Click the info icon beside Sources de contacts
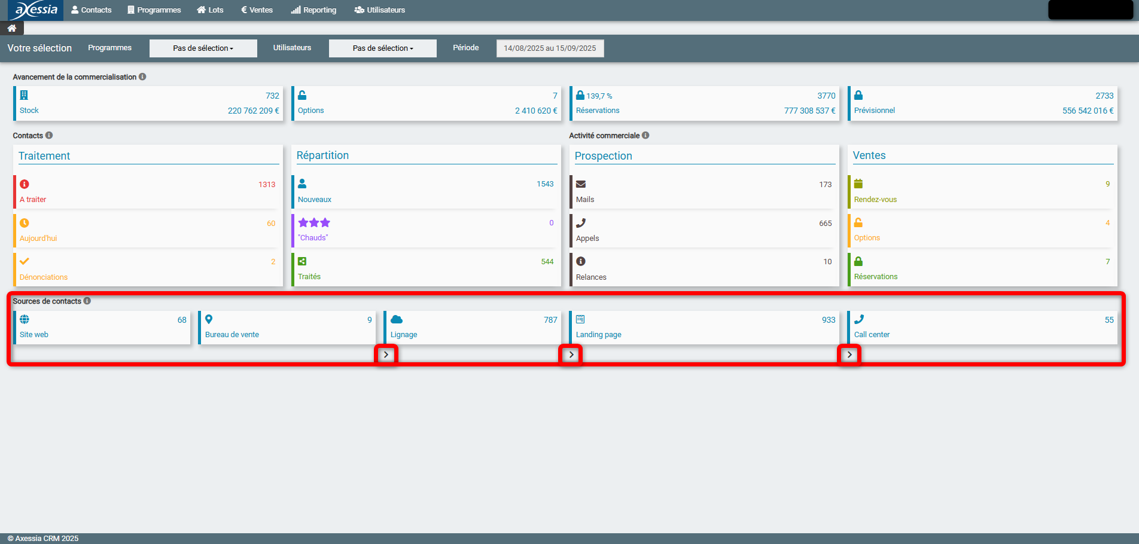This screenshot has height=544, width=1139. tap(87, 301)
